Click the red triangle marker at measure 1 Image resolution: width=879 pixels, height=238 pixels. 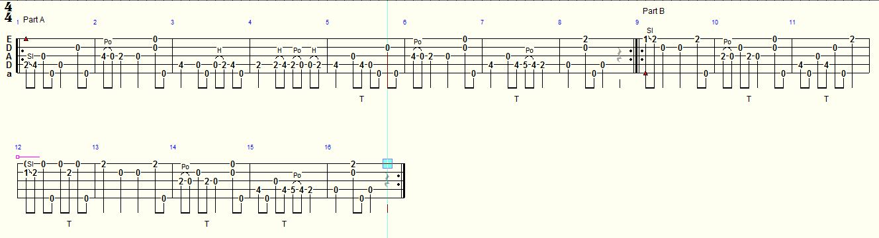pos(26,40)
